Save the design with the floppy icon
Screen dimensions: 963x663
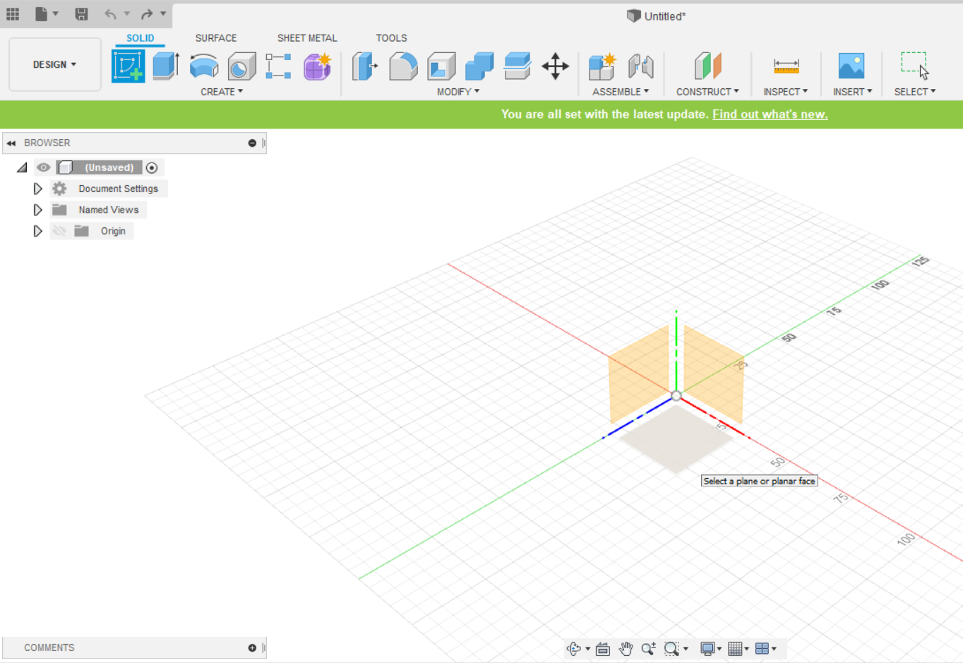(x=82, y=14)
